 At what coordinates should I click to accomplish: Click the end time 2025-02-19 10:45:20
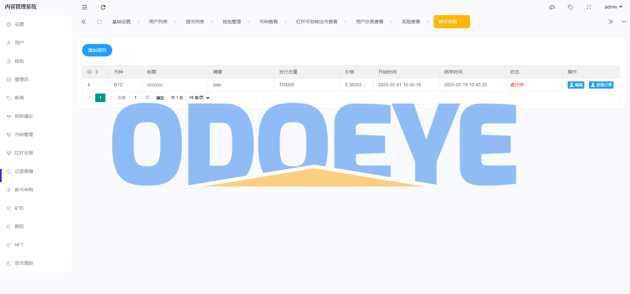pos(466,85)
